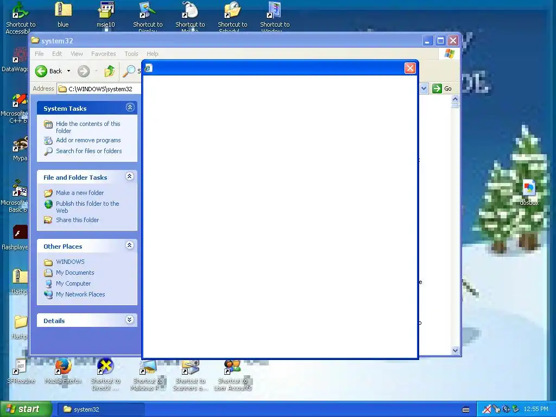Click Publish this folder to the Web
This screenshot has width=556, height=417.
(87, 207)
